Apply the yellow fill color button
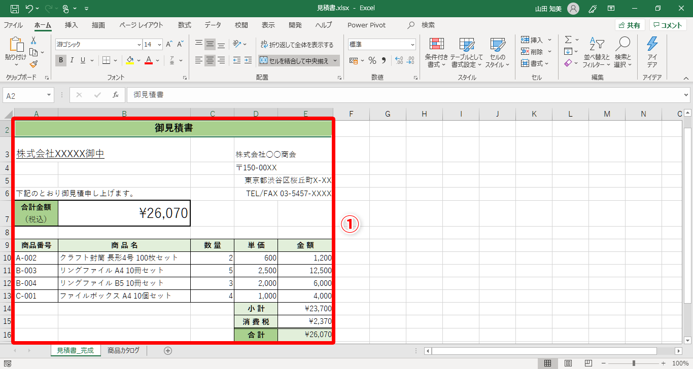The width and height of the screenshot is (693, 369). click(x=129, y=60)
